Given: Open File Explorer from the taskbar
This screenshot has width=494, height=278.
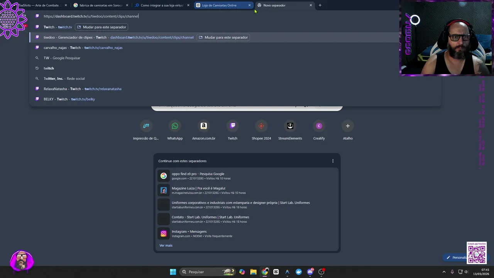Looking at the screenshot, I should point(253,272).
